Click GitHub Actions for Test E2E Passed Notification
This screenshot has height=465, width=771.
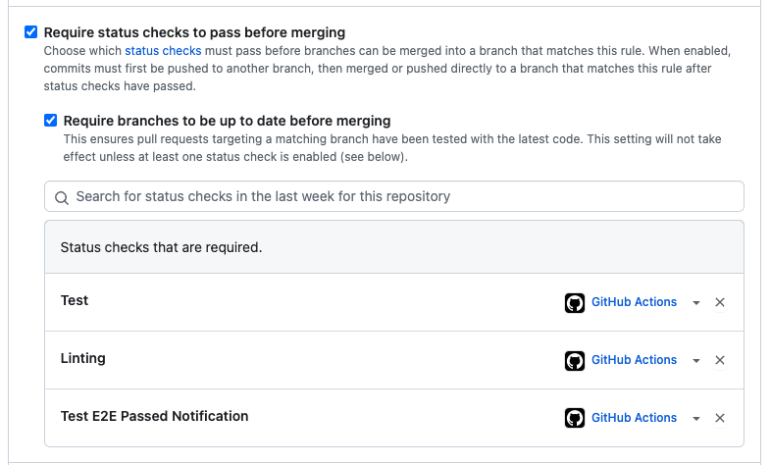[x=634, y=418]
